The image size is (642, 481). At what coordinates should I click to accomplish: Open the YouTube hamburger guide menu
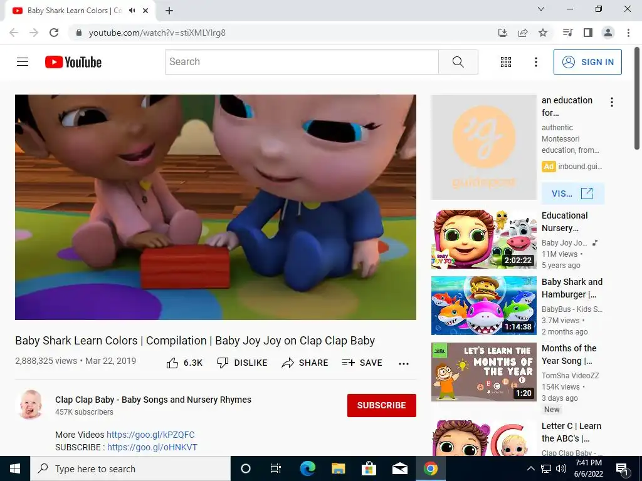point(23,62)
